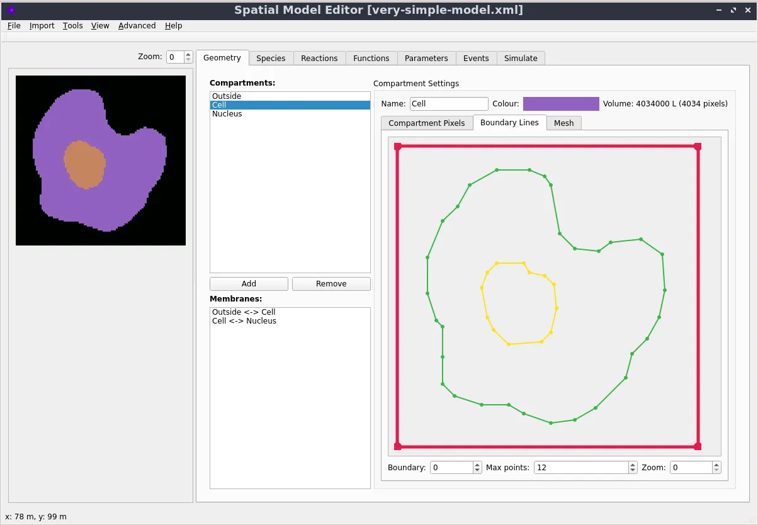
Task: Open the Mesh sub-tab
Action: point(564,123)
